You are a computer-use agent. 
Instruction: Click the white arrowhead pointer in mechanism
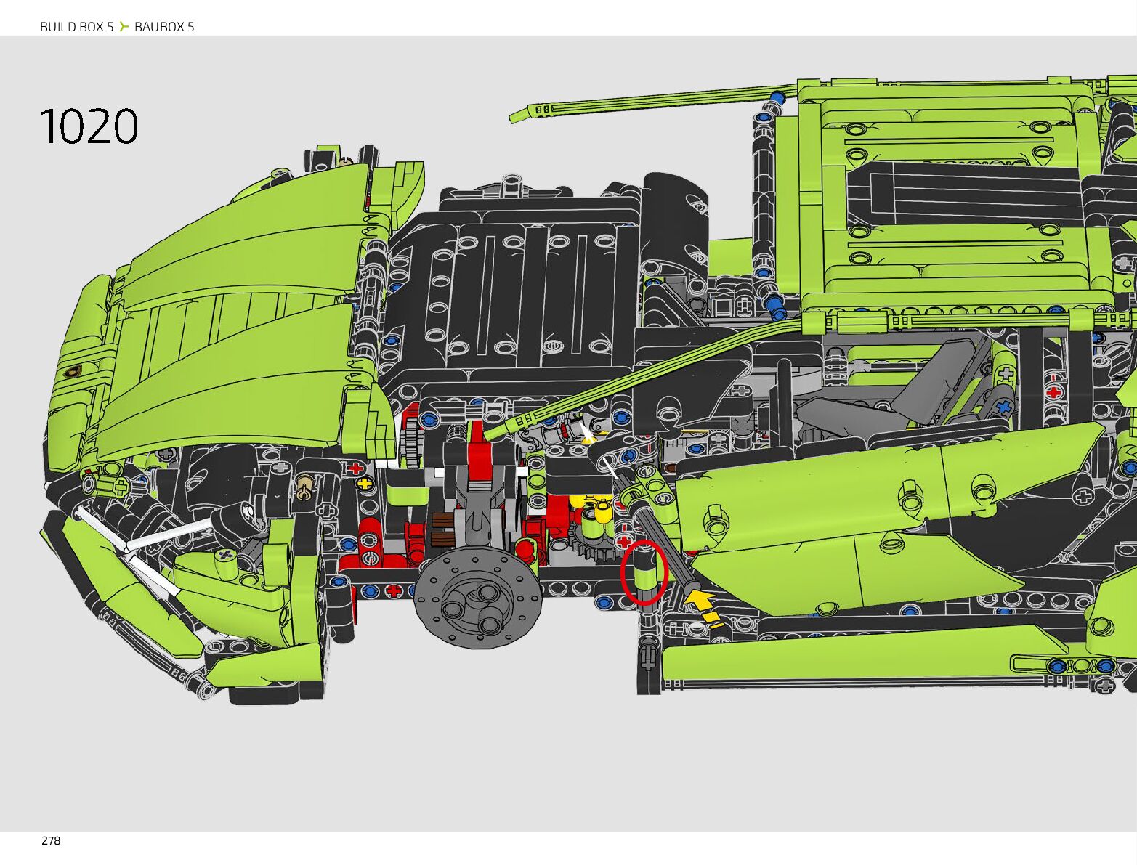pyautogui.click(x=586, y=434)
